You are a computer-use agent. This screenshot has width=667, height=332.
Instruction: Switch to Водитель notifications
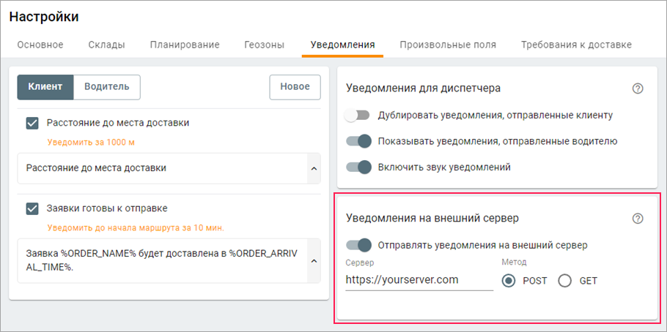tap(107, 86)
